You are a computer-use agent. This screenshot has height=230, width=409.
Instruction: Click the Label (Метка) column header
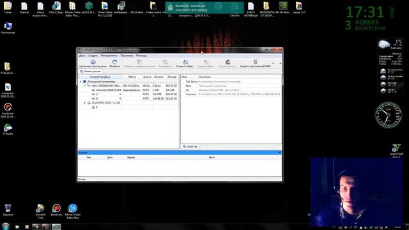[x=132, y=77]
